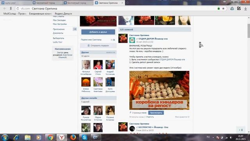The width and height of the screenshot is (250, 141).
Task: Open Lucky You! in sidebar
Action: pos(57,42)
